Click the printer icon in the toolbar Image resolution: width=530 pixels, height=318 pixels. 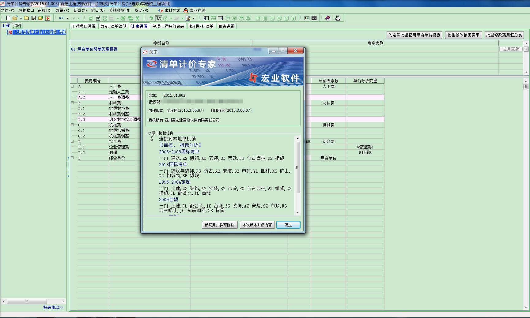pos(338,18)
